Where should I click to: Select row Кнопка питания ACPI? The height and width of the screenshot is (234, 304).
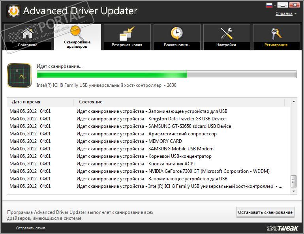149,164
